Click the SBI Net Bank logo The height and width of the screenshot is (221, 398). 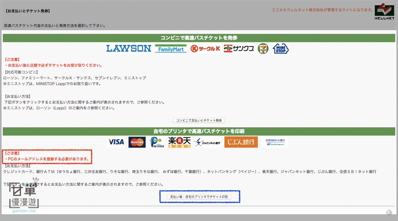click(275, 142)
